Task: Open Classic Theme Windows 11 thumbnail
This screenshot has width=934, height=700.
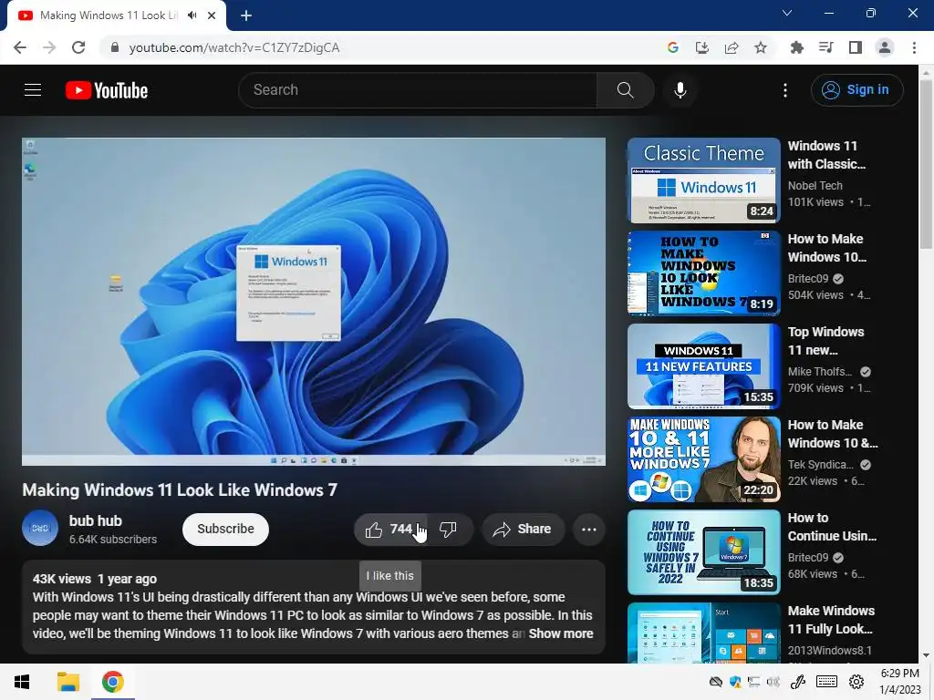Action: [703, 180]
